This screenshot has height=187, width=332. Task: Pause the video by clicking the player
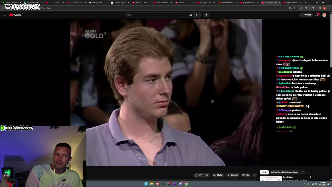[166, 92]
